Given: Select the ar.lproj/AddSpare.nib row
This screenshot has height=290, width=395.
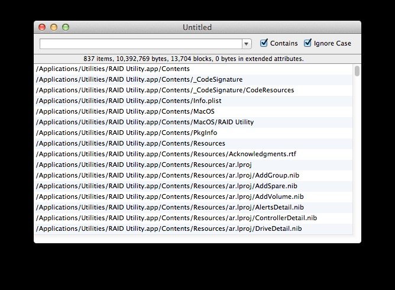Looking at the screenshot, I should (193, 186).
